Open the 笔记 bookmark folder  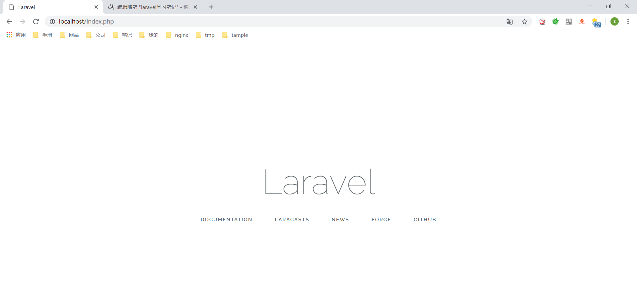click(122, 35)
